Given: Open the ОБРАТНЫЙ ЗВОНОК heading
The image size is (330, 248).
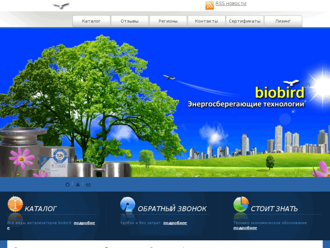Looking at the screenshot, I should point(172,209).
